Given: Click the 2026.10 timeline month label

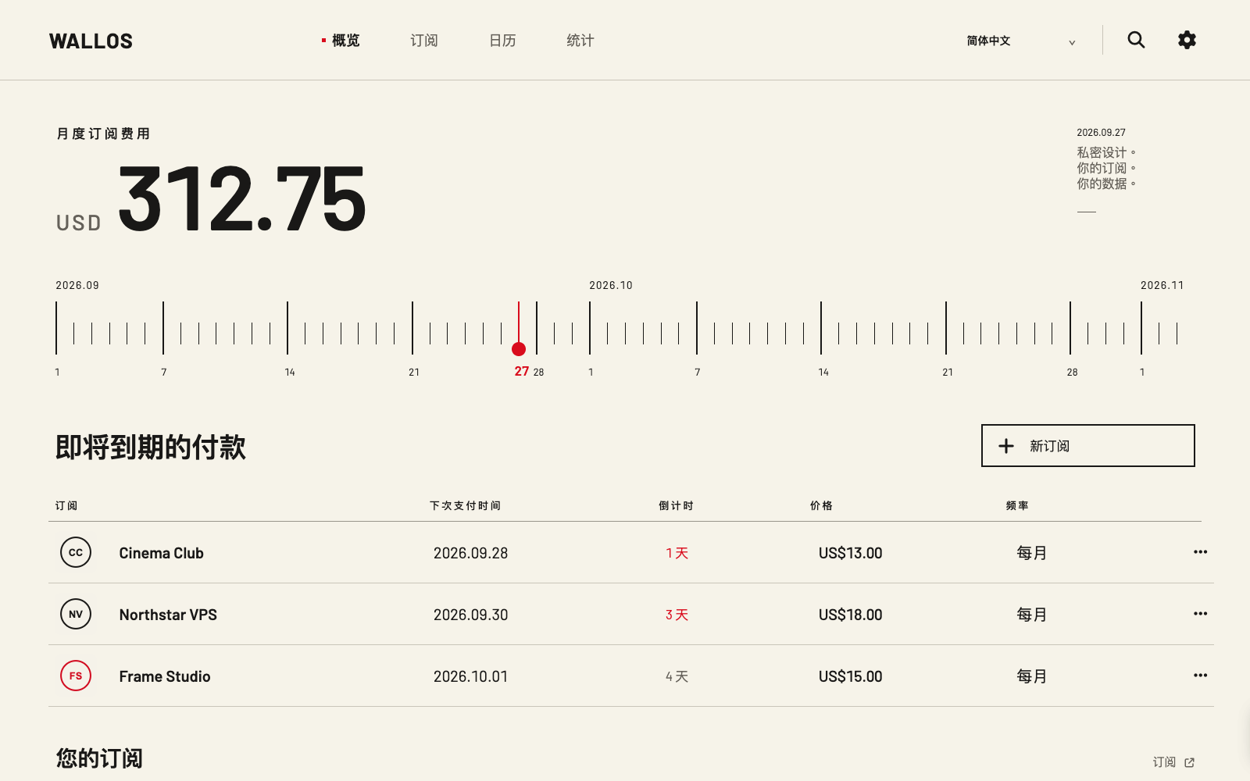Looking at the screenshot, I should [611, 285].
